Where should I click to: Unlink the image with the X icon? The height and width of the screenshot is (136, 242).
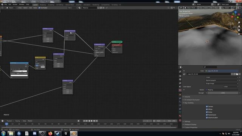click(x=240, y=74)
